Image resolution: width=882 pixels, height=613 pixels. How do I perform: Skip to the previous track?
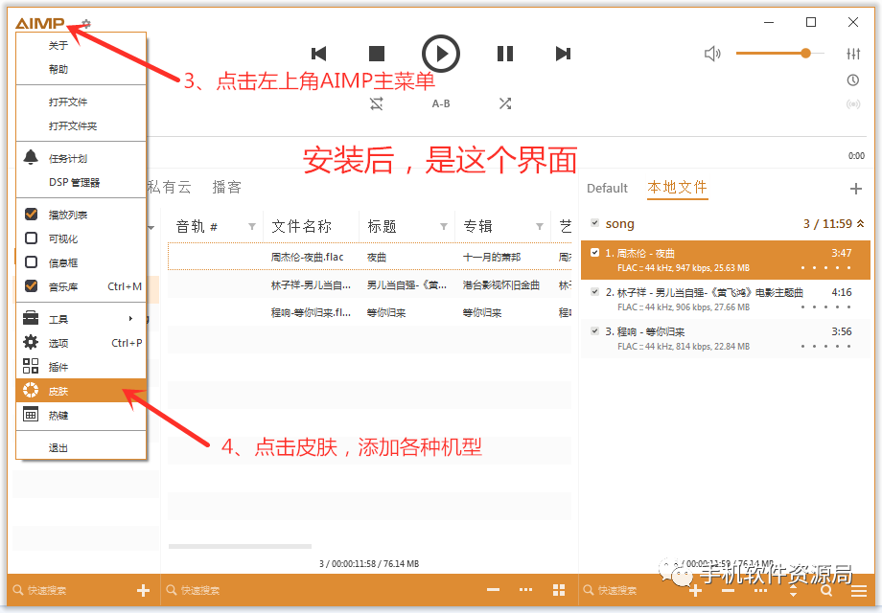(319, 54)
